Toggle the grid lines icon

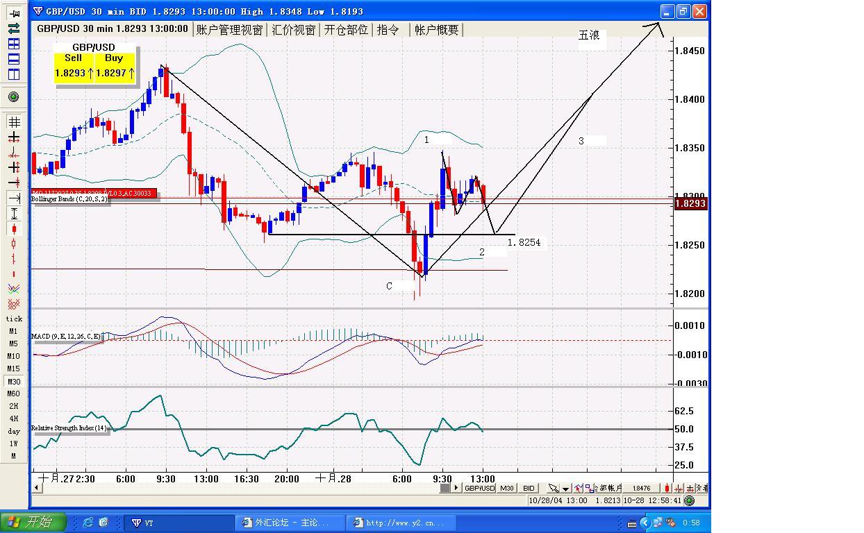[x=13, y=122]
